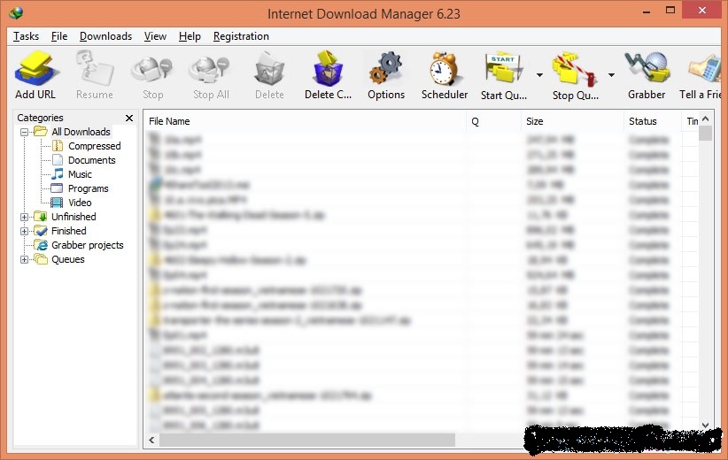Sort by File Name column header
728x460 pixels.
pyautogui.click(x=305, y=121)
